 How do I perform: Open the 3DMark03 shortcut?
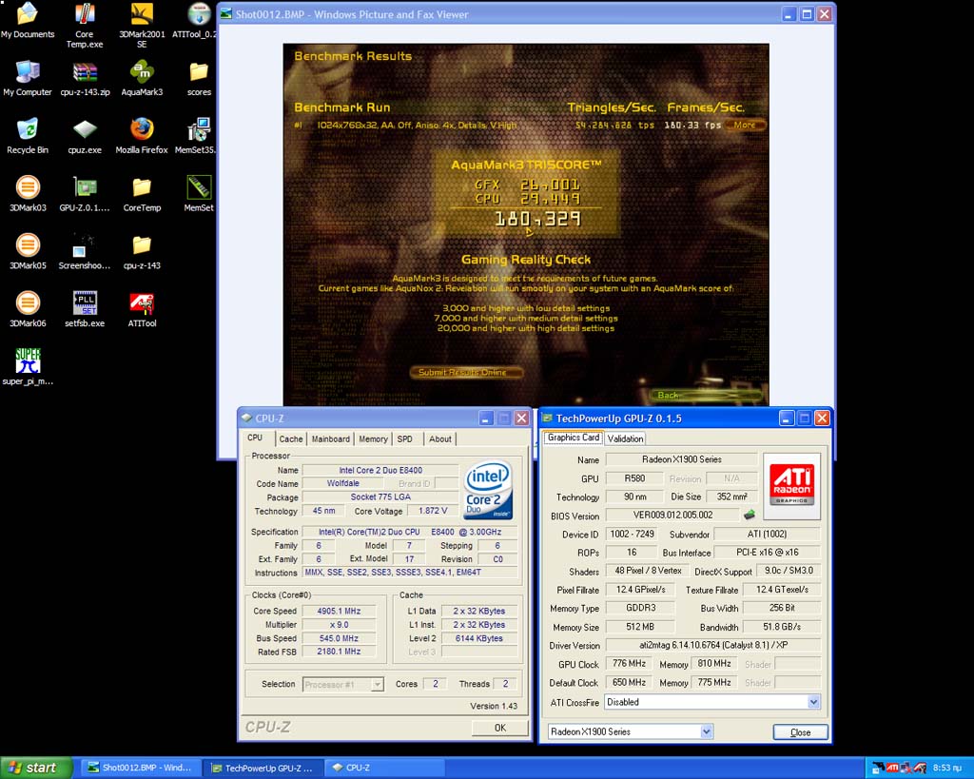(28, 194)
